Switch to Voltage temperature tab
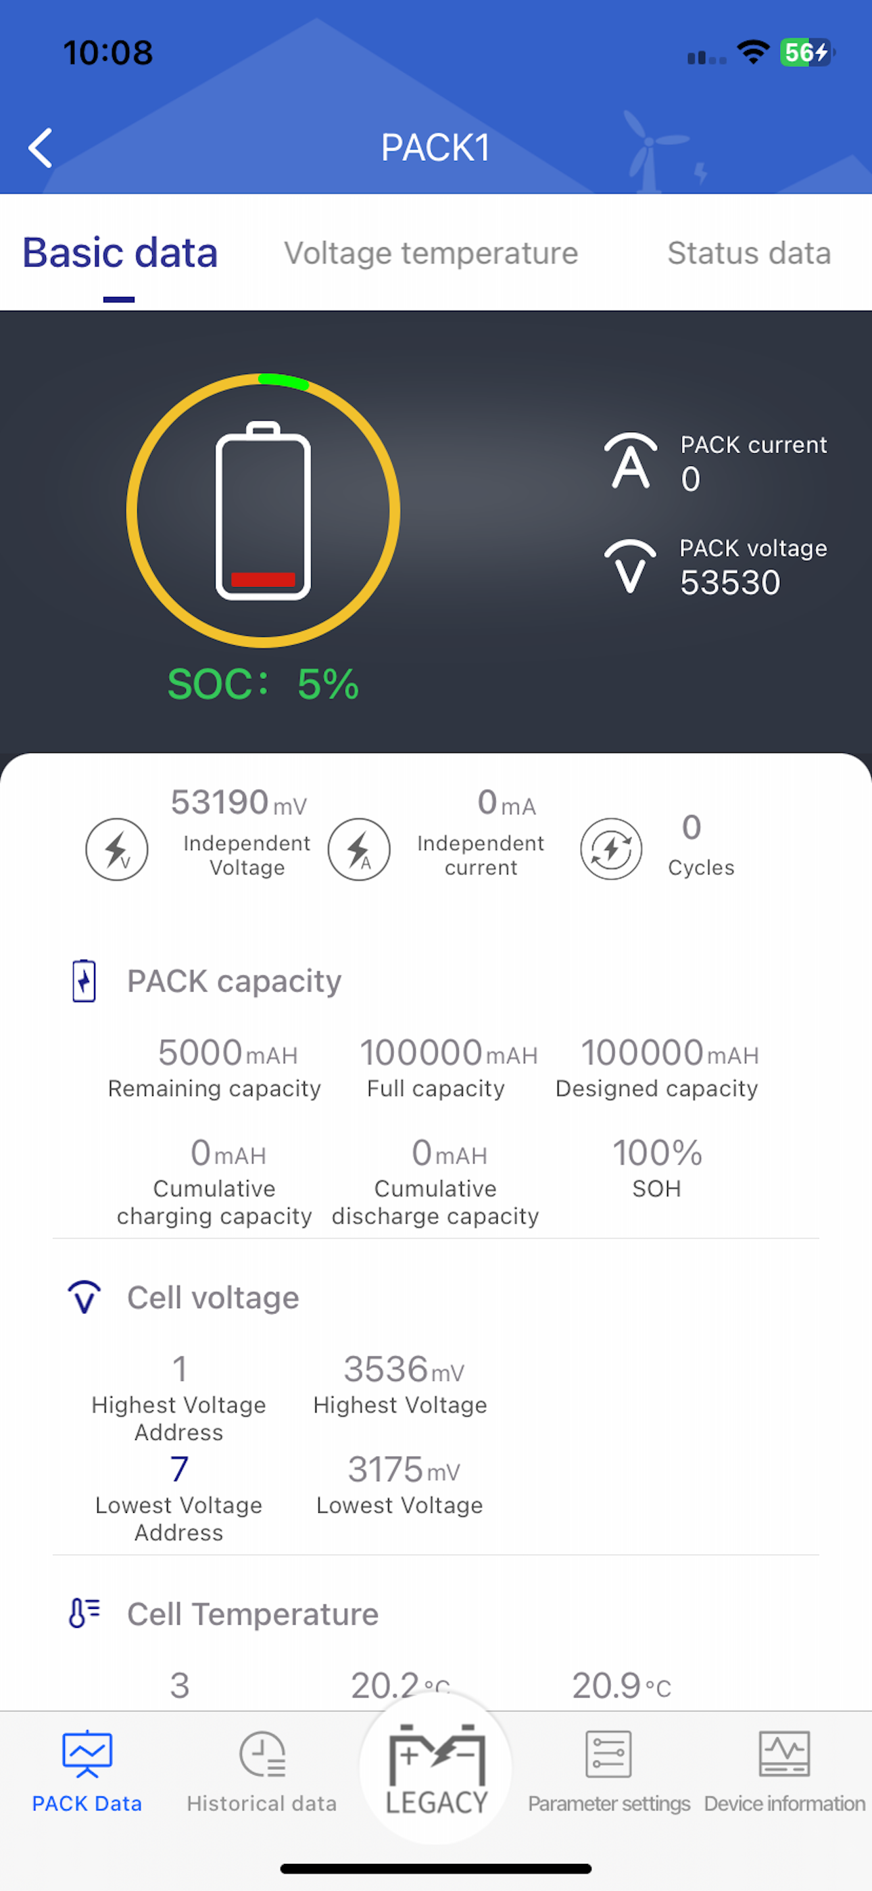The height and width of the screenshot is (1891, 872). [431, 253]
